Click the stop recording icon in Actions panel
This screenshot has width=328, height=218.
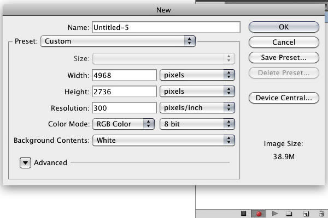(243, 214)
